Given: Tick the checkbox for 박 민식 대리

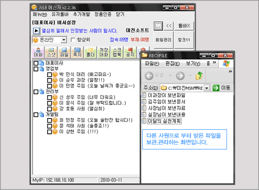Looking at the screenshot, I should 49,74.
